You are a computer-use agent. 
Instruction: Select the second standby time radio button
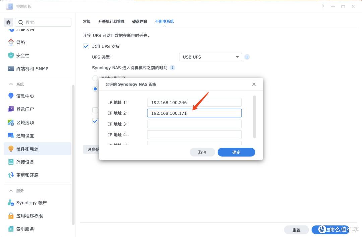pos(95,89)
